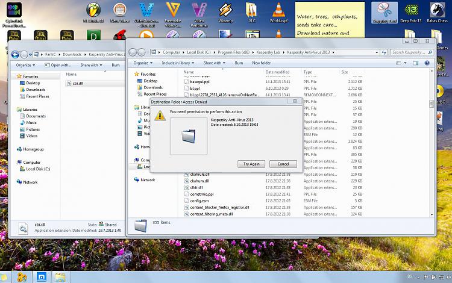Launch Freemake Video Converter icon
The width and height of the screenshot is (452, 283).
click(x=173, y=15)
